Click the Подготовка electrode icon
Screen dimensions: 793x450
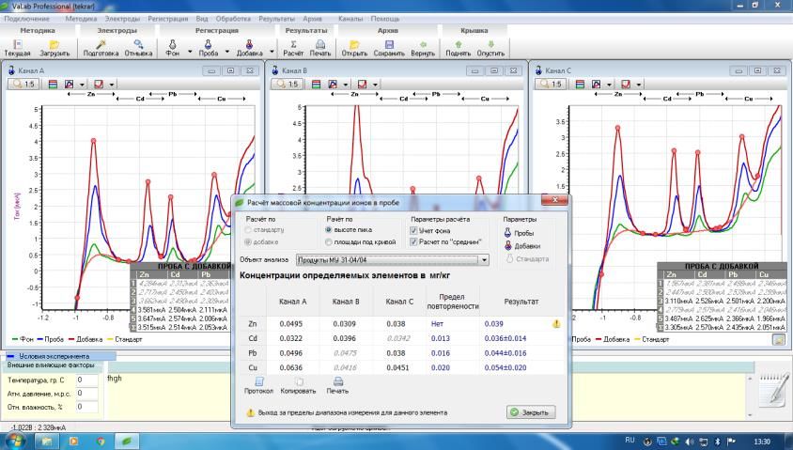[x=101, y=44]
